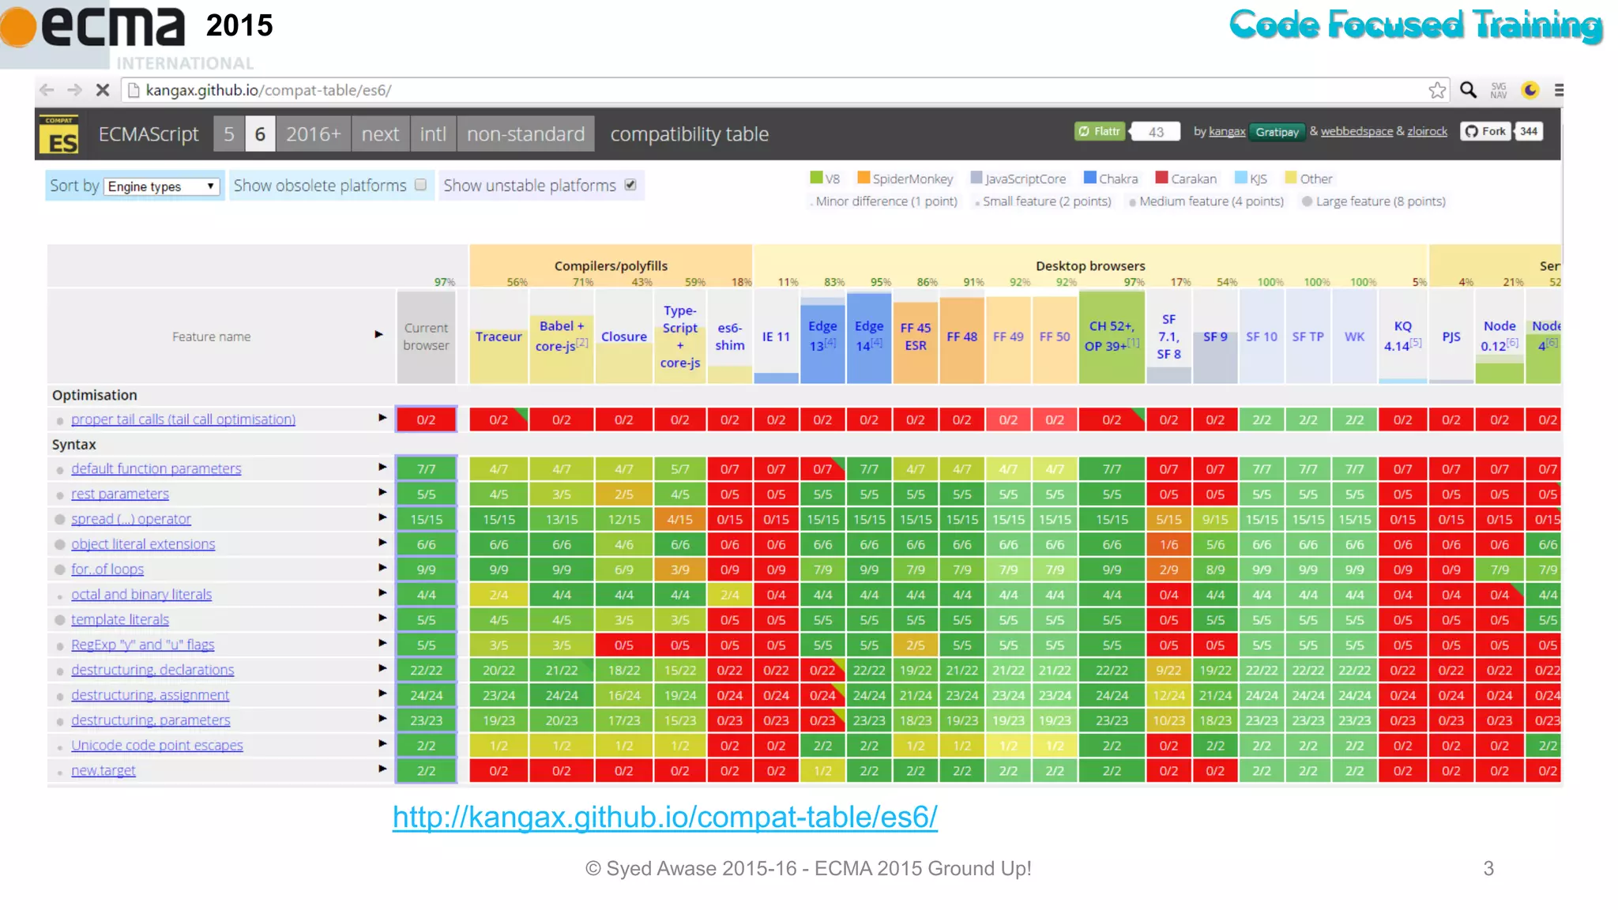Viewport: 1618px width, 910px height.
Task: Open the browser hamburger menu
Action: point(1558,90)
